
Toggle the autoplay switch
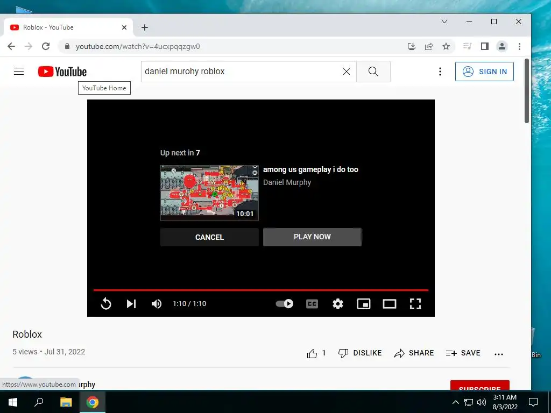coord(284,304)
